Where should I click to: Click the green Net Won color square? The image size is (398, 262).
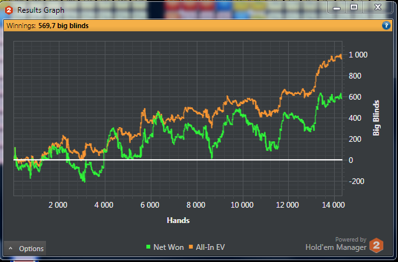coord(148,247)
